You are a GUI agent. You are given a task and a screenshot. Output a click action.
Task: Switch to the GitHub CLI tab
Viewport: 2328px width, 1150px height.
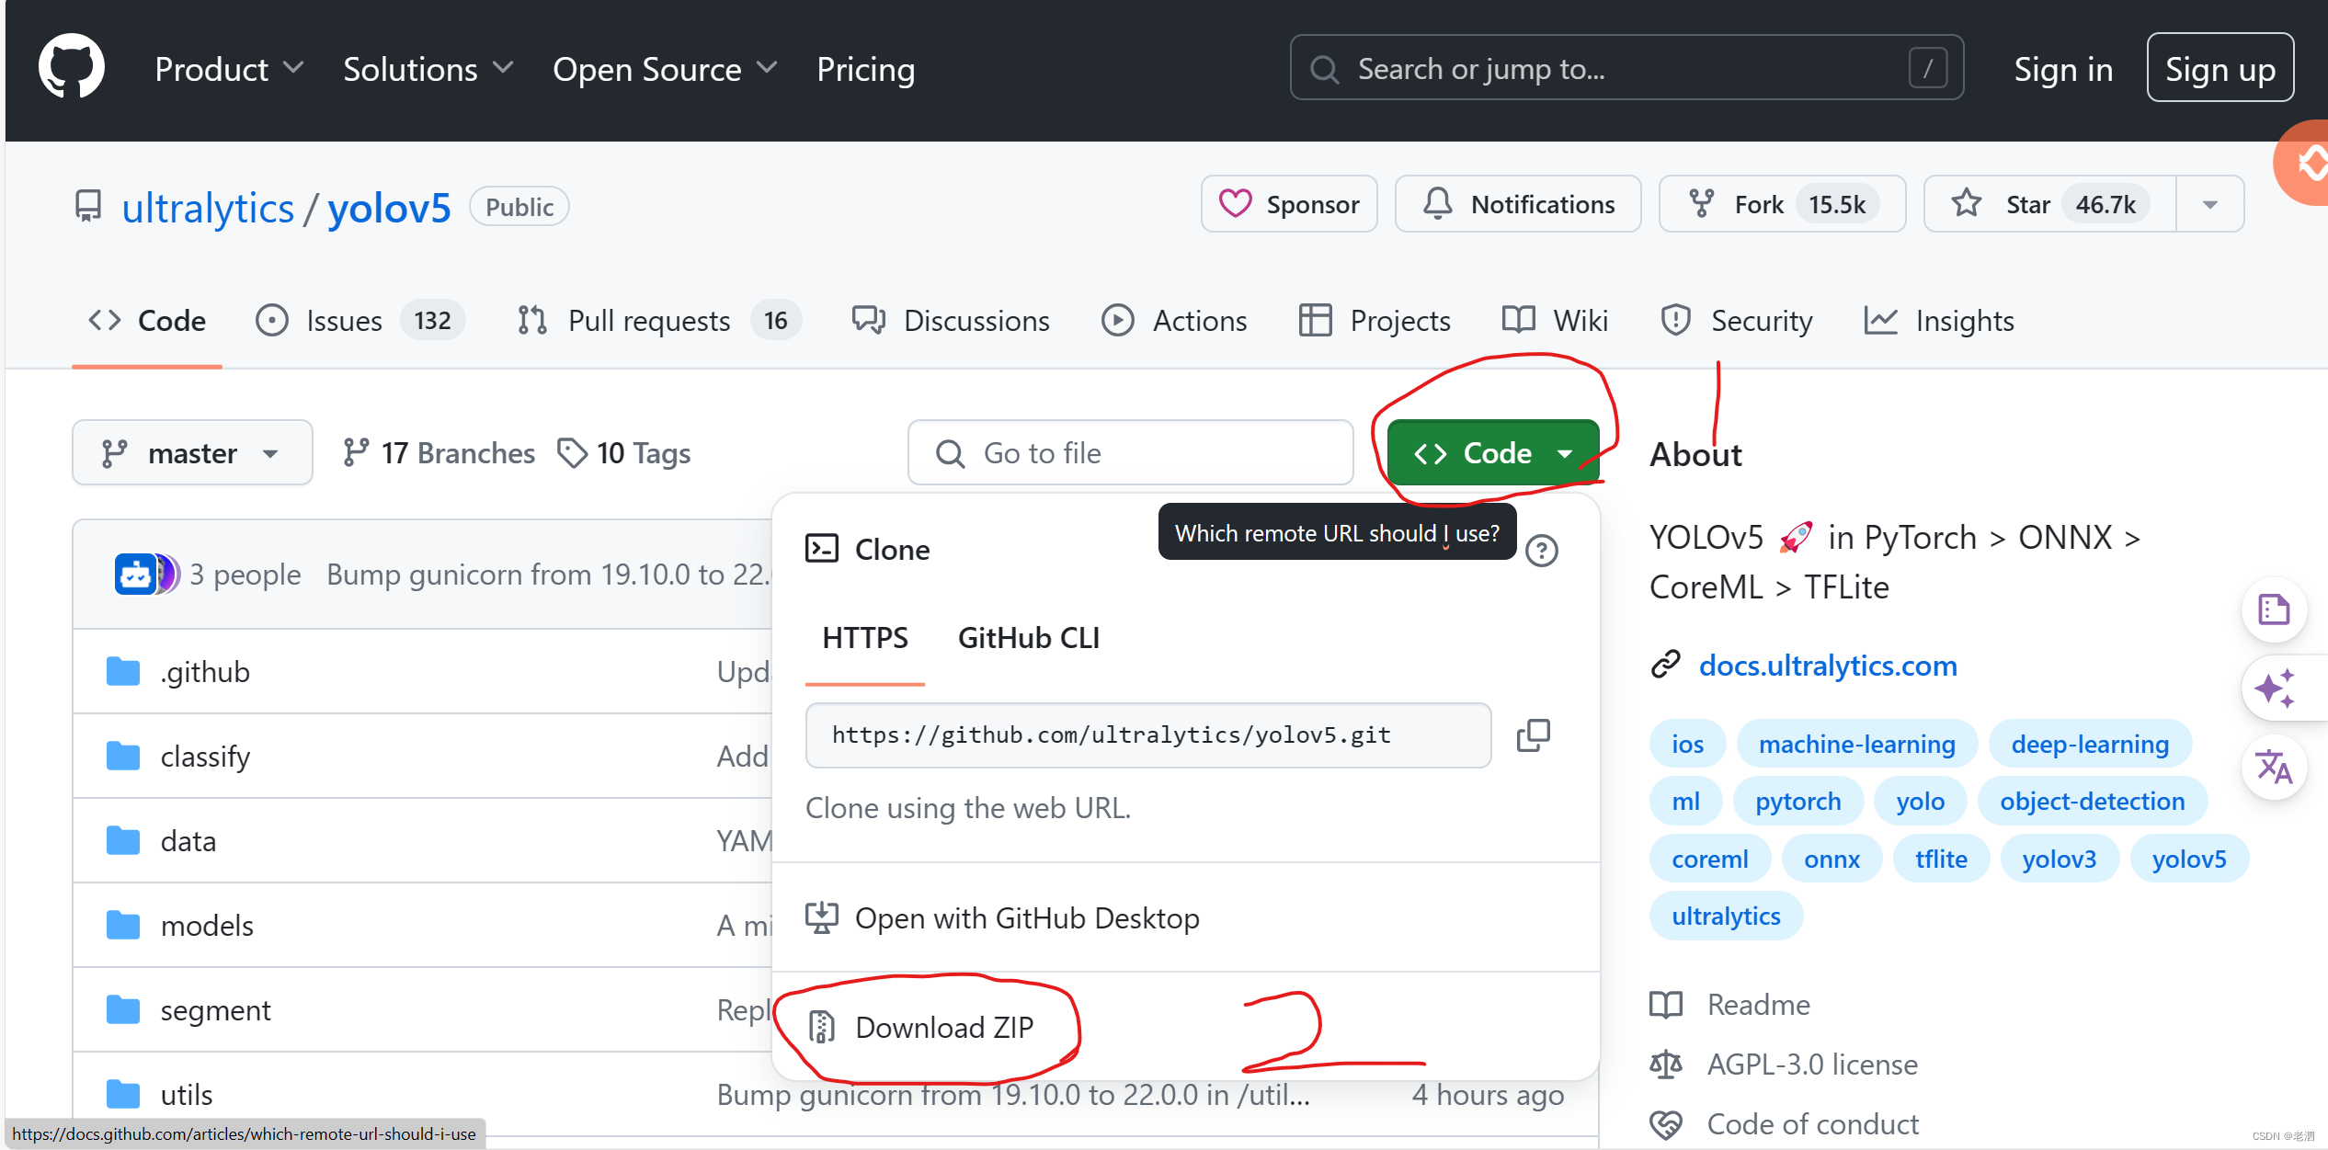click(x=1028, y=638)
